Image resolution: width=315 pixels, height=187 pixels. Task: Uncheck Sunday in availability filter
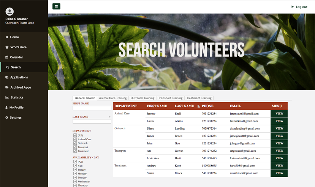click(75, 170)
